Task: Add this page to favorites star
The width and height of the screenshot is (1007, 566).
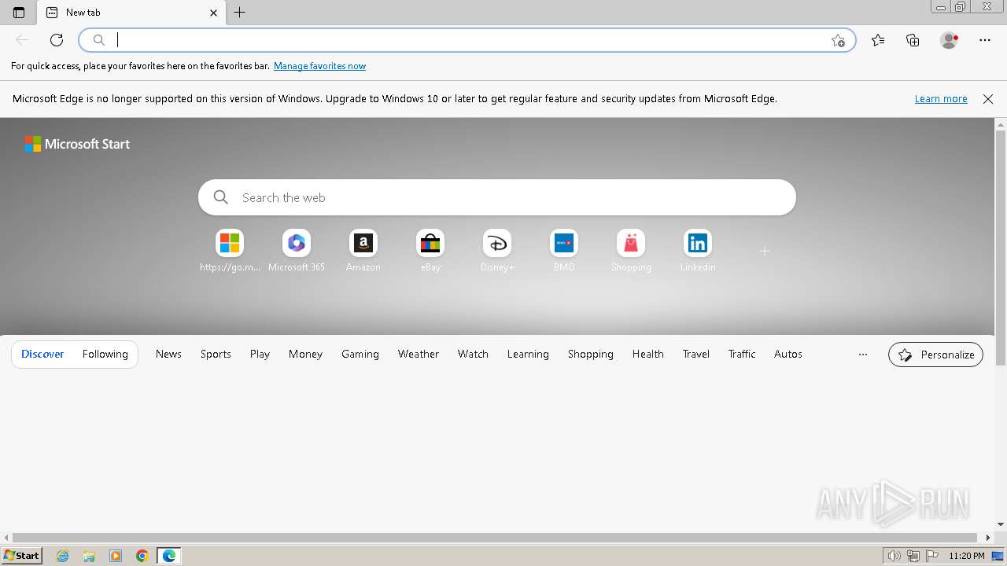Action: 838,40
